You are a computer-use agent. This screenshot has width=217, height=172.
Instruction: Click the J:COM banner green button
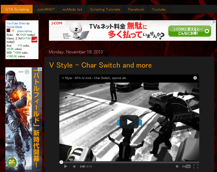tap(190, 31)
